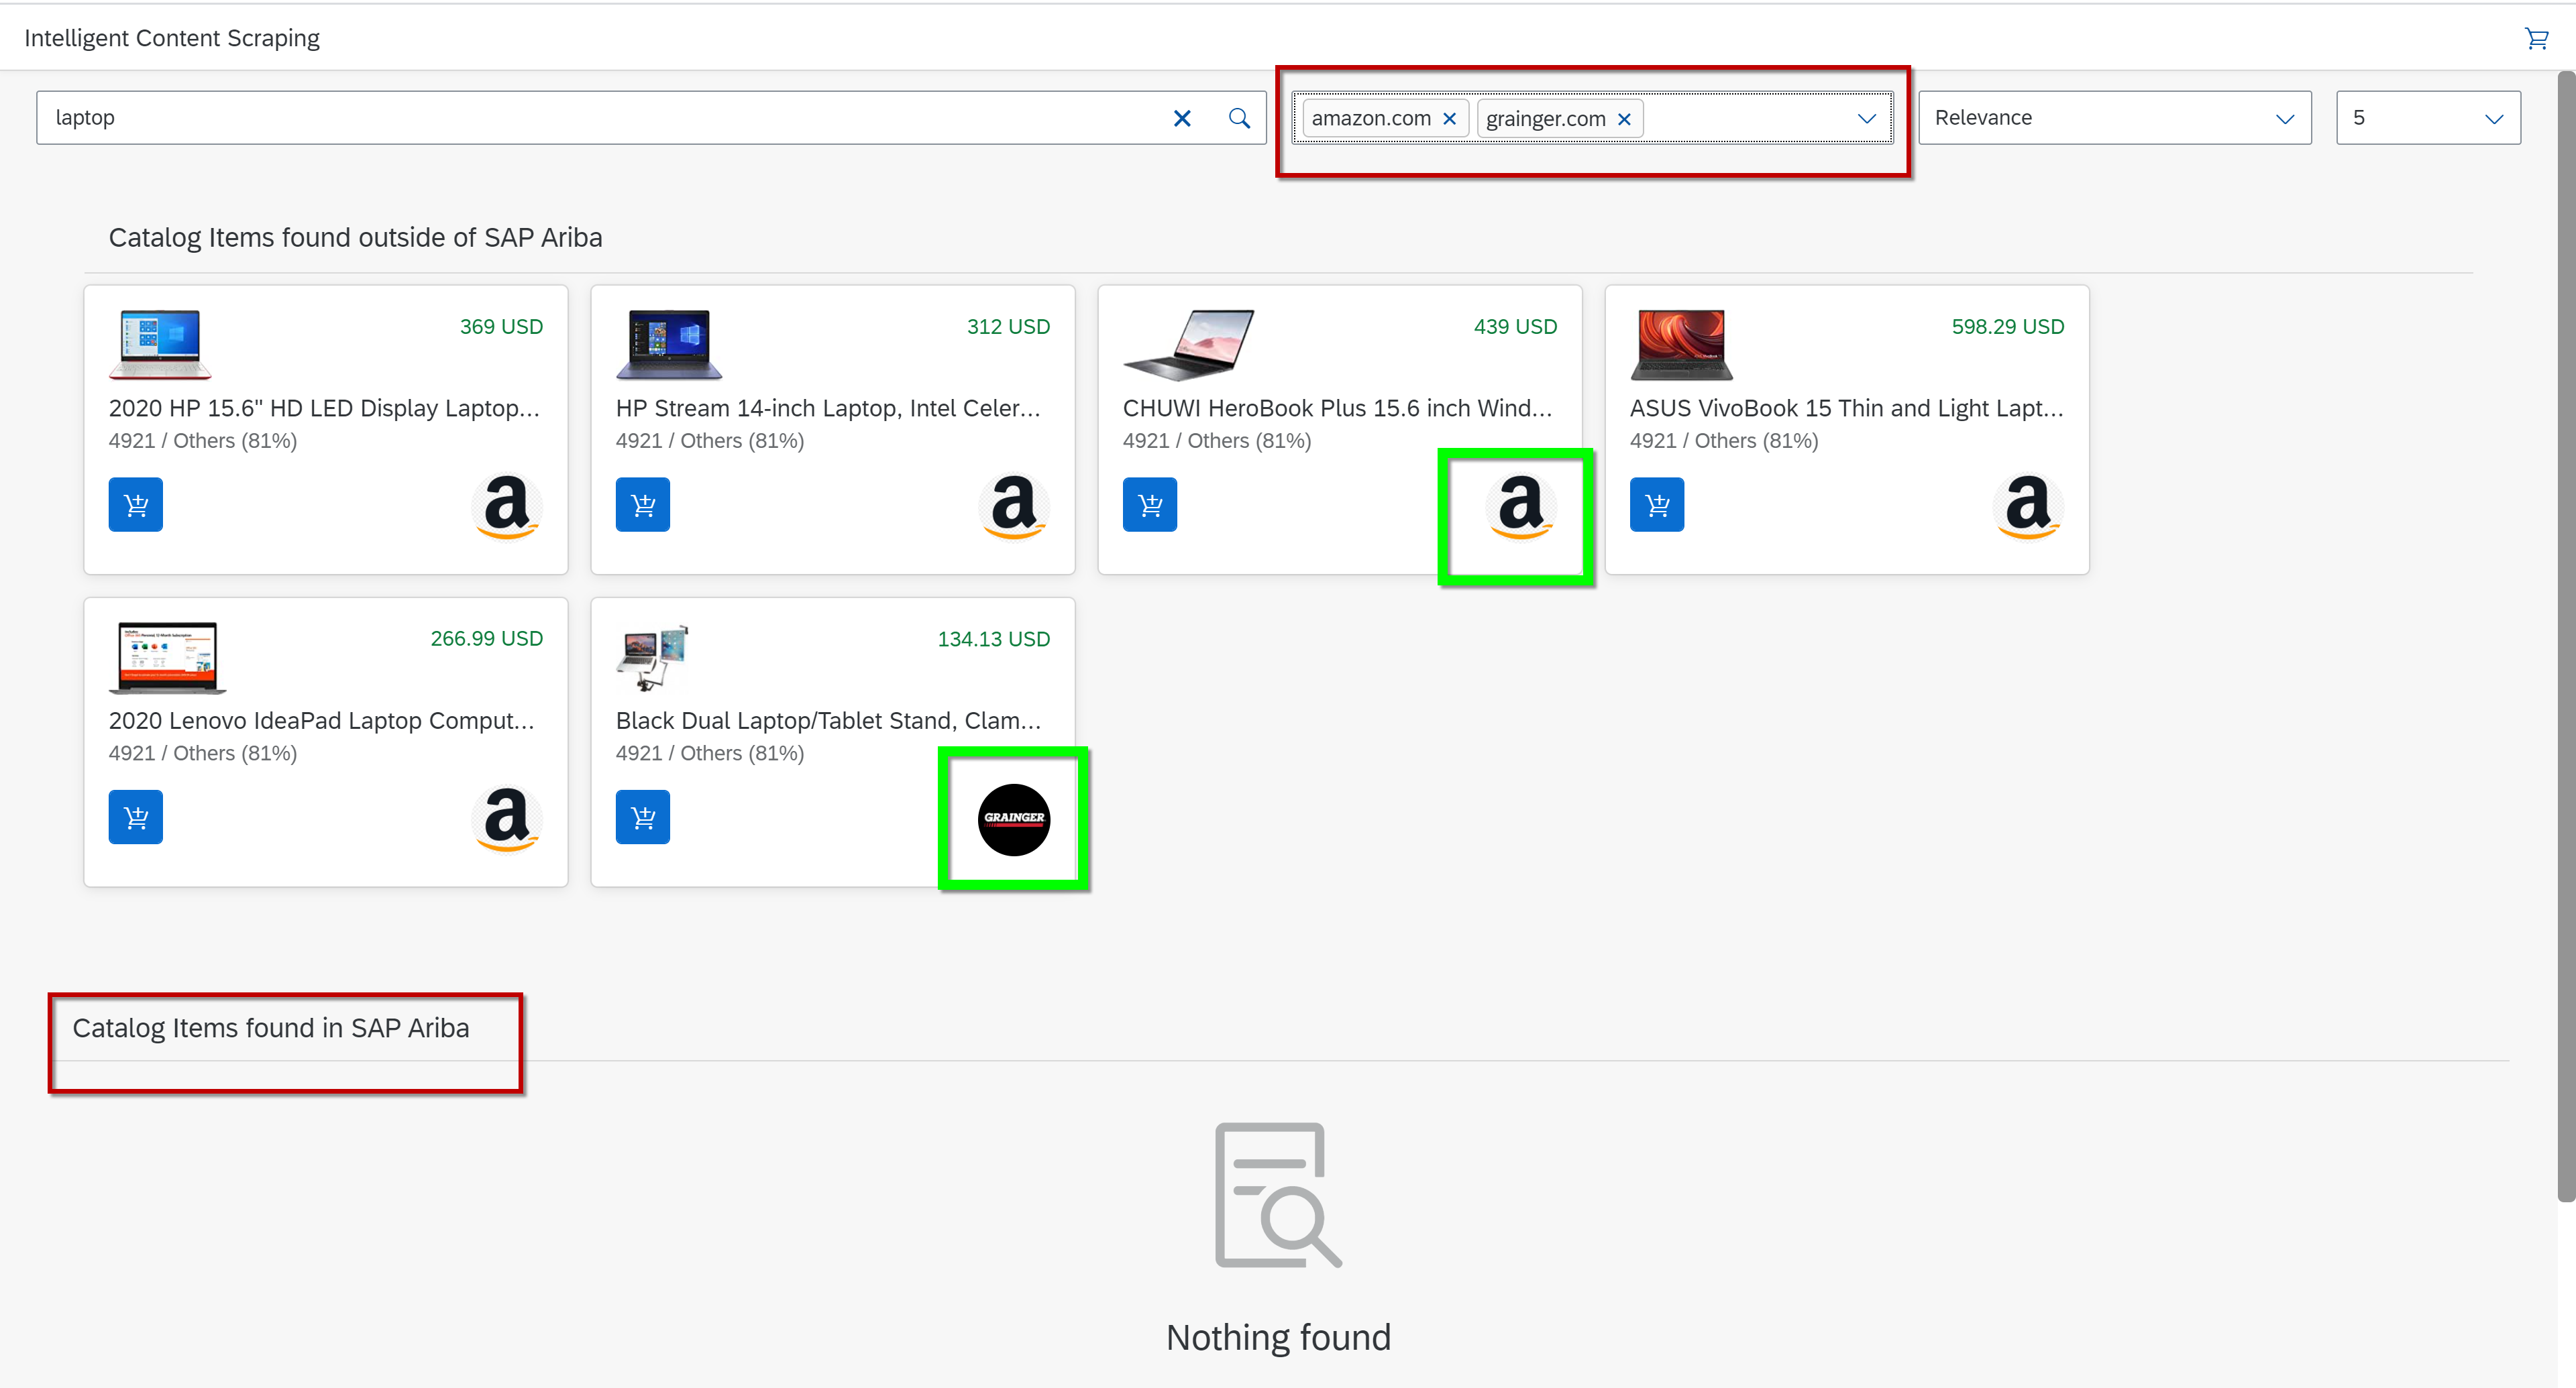This screenshot has width=2576, height=1388.
Task: Expand the website sources dropdown
Action: pos(1866,118)
